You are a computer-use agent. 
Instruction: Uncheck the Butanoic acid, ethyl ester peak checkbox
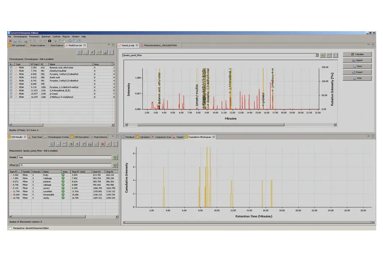(11, 67)
